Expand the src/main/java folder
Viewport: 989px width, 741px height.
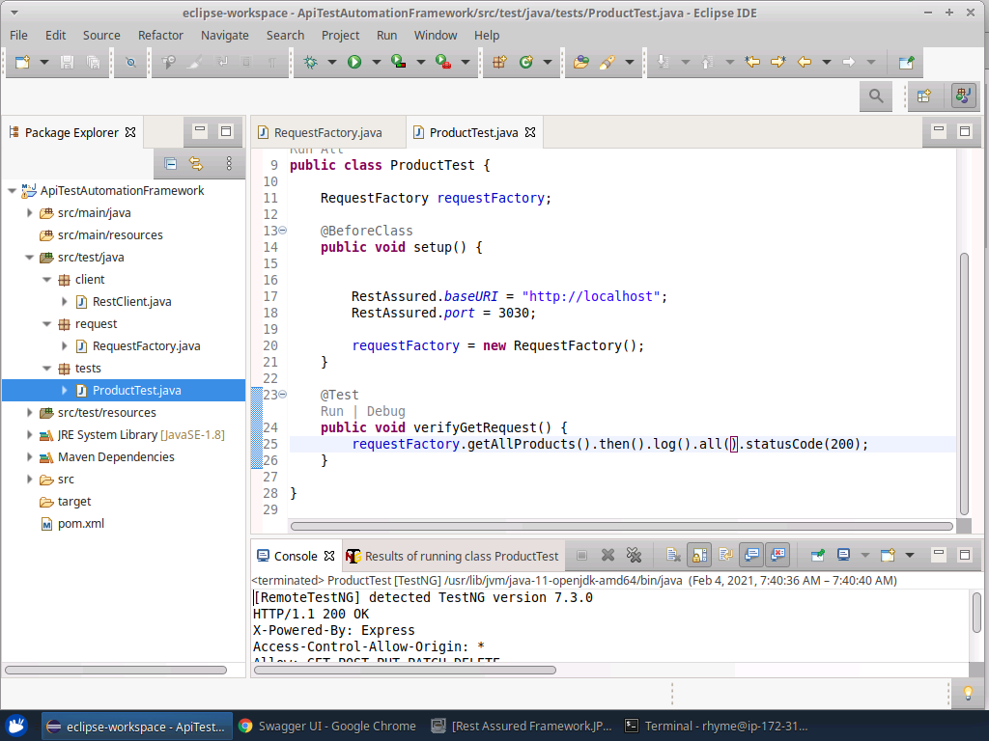[x=30, y=212]
